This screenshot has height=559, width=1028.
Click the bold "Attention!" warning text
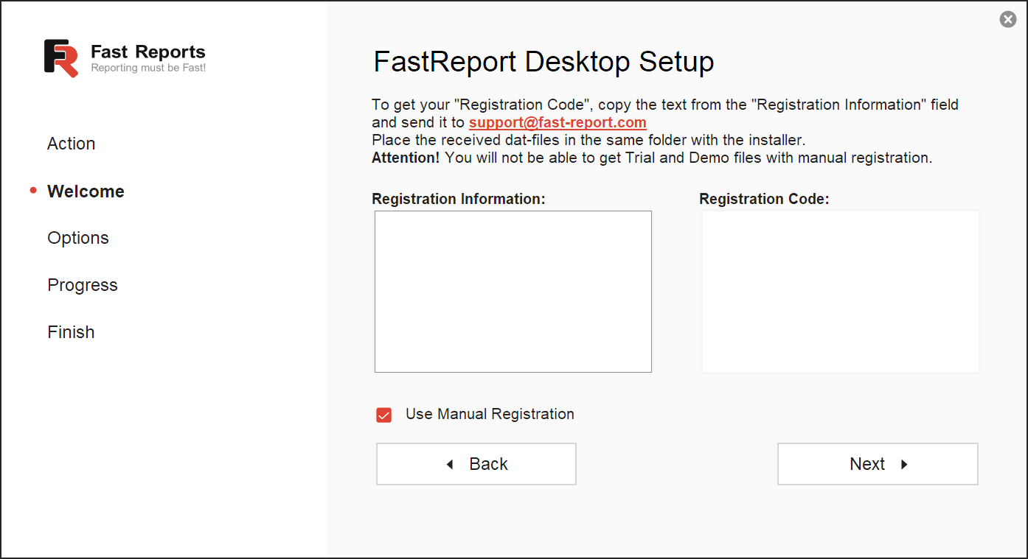406,158
